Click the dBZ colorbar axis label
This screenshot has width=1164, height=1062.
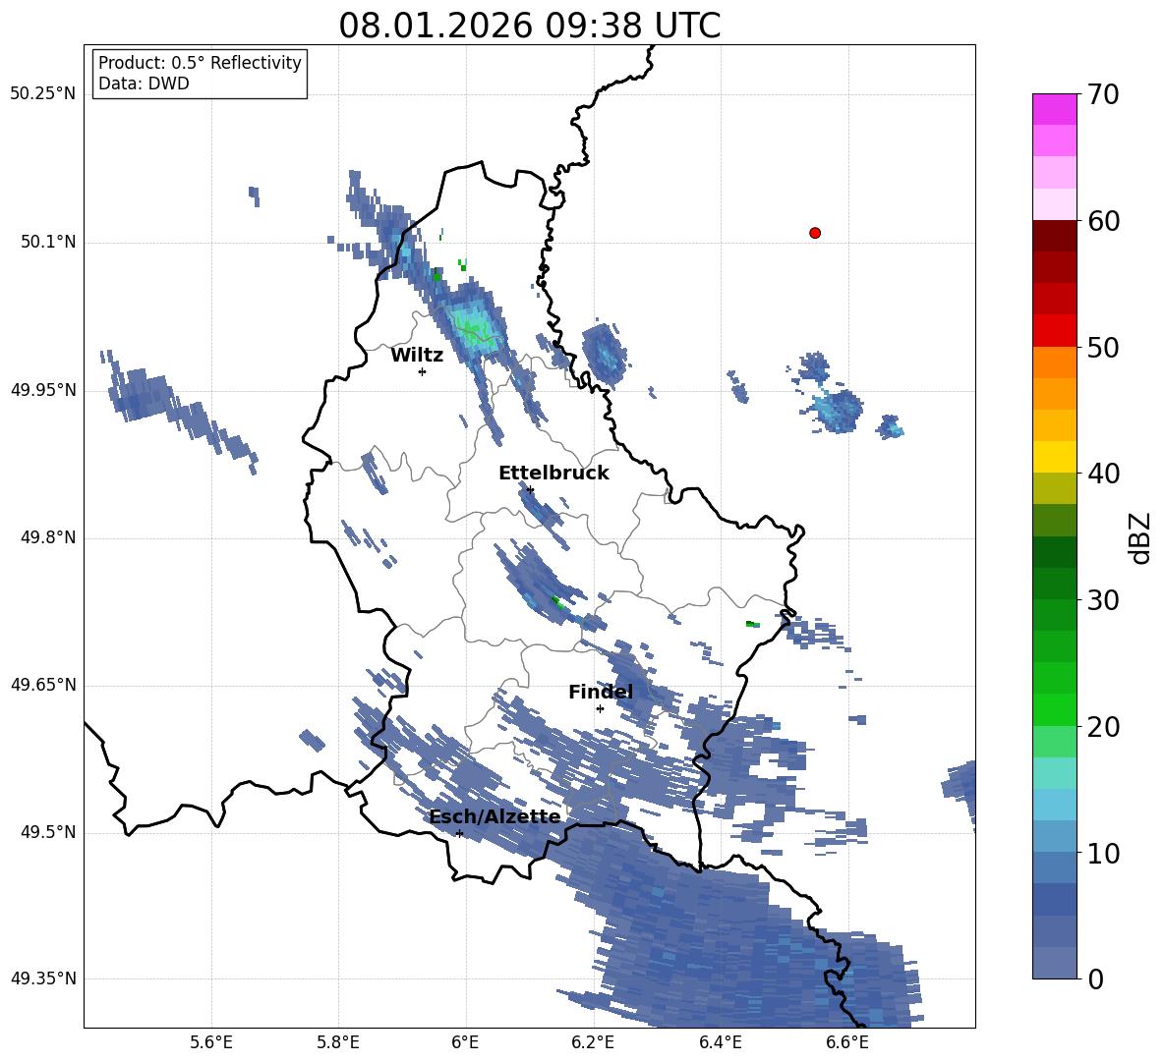1141,537
